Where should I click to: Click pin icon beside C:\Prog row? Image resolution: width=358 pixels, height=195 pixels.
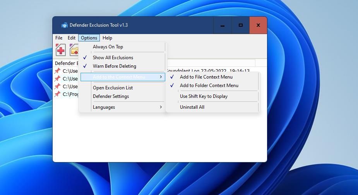pos(58,94)
